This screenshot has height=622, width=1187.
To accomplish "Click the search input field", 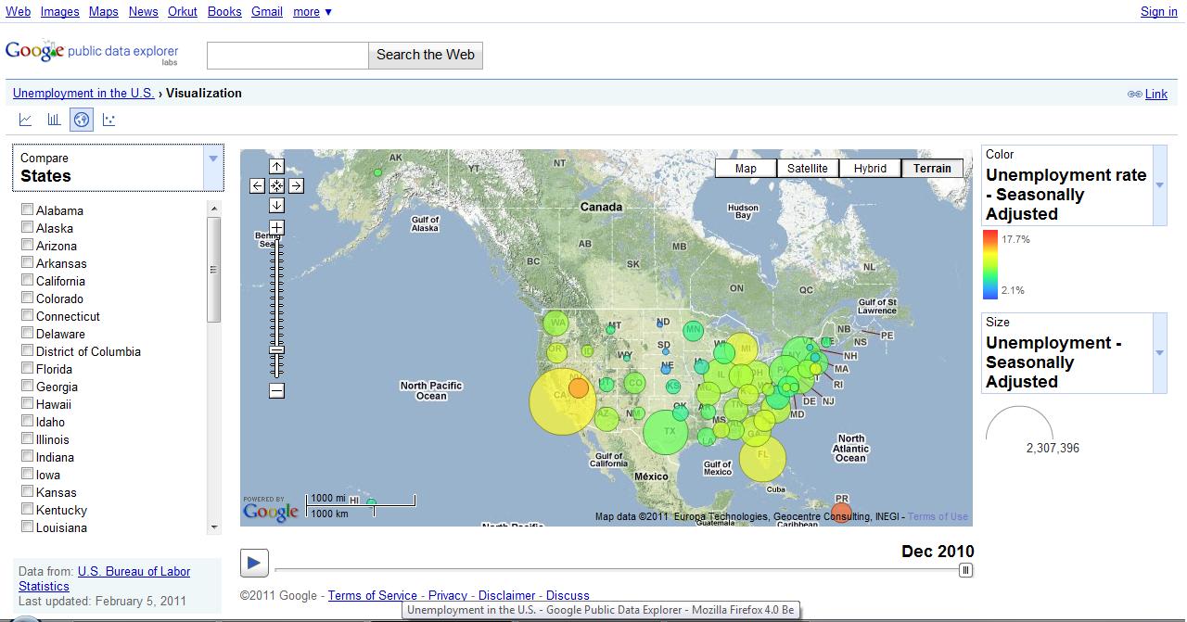I will tap(287, 55).
